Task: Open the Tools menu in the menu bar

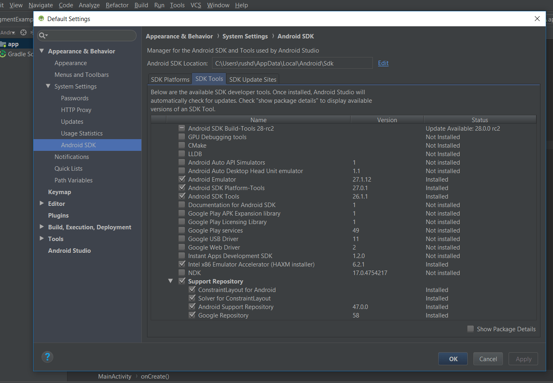Action: point(177,5)
